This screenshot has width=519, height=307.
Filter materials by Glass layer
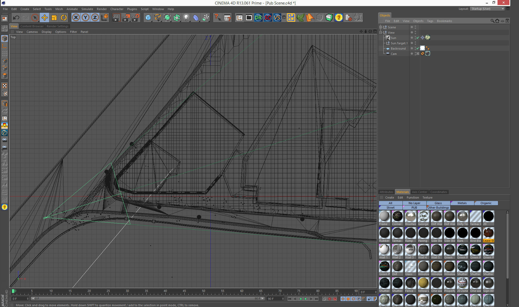[438, 203]
